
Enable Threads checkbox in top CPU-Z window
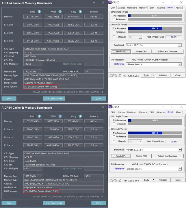pos(114,37)
